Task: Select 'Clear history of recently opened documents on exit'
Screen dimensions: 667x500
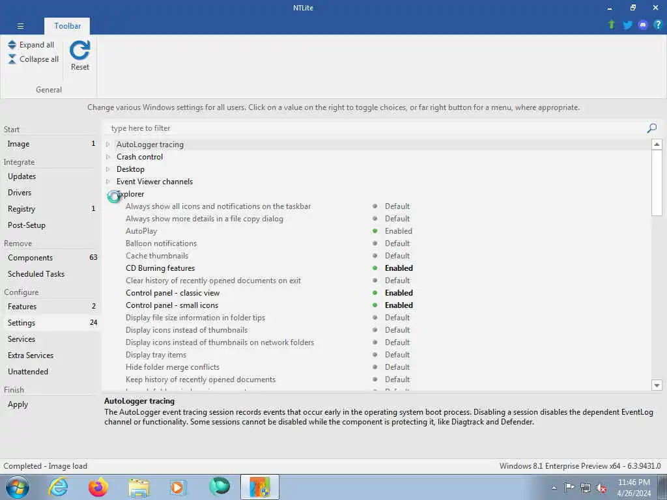Action: point(213,281)
